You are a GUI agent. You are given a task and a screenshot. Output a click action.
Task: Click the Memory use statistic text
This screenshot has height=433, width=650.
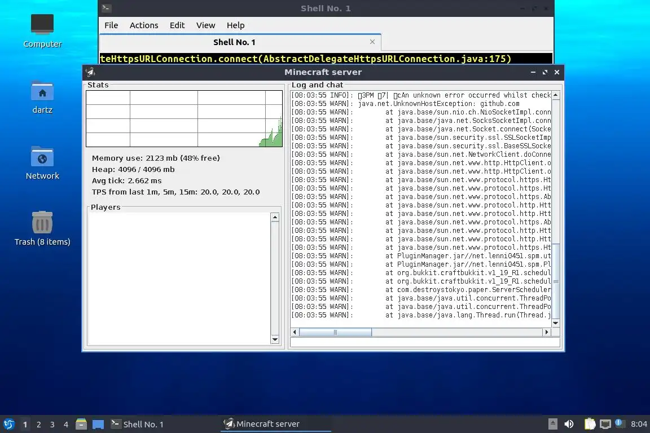(156, 158)
